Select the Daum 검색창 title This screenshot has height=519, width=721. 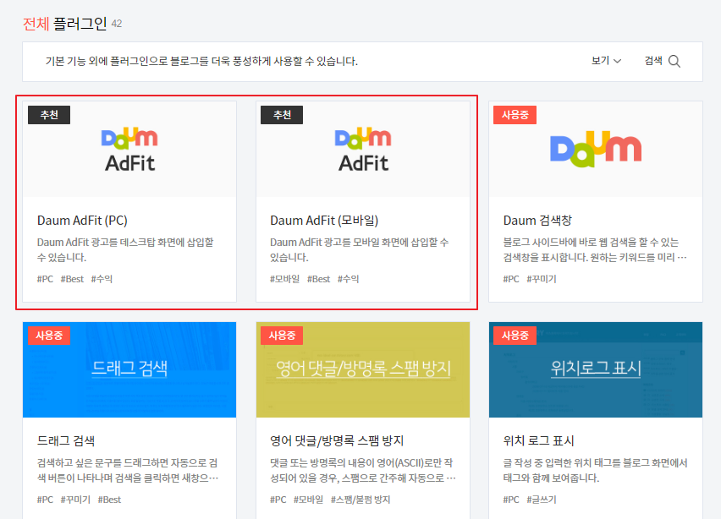click(537, 221)
